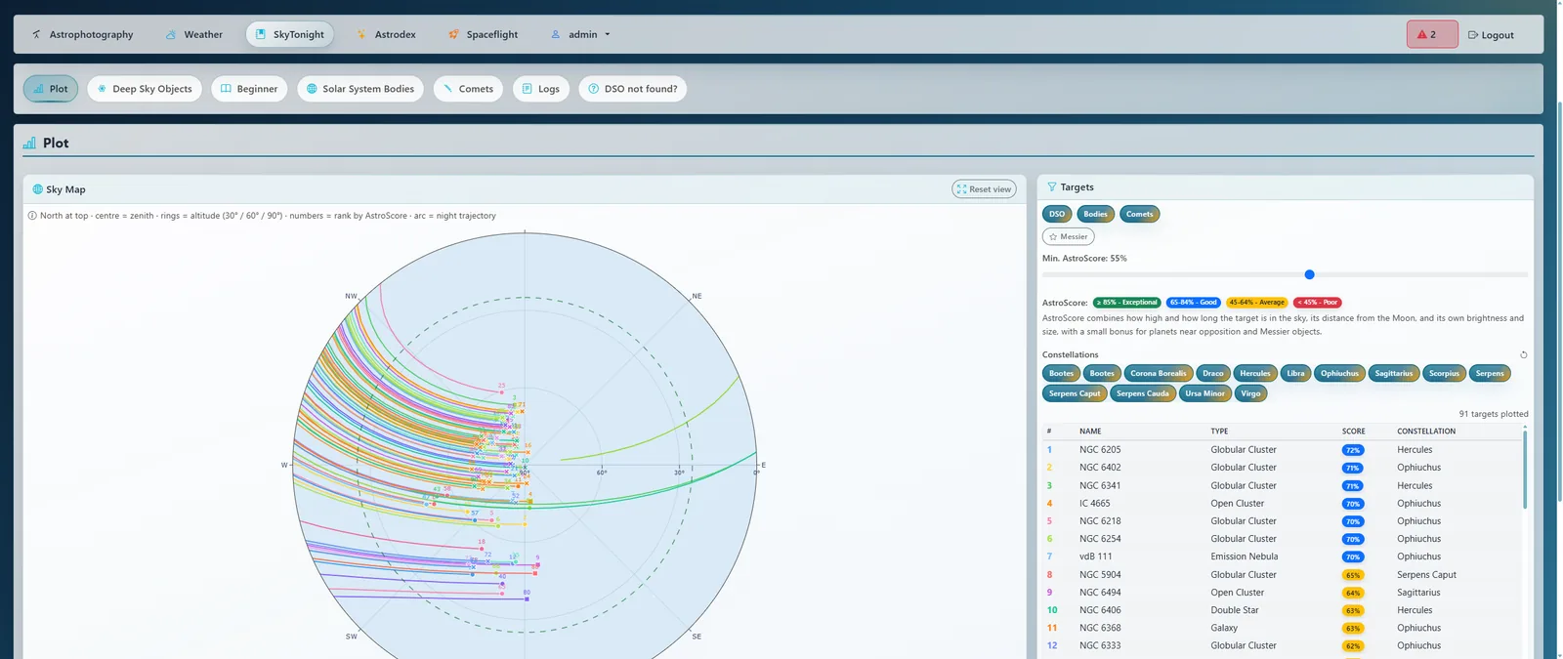Toggle the Serpens constellation chip

click(1490, 373)
